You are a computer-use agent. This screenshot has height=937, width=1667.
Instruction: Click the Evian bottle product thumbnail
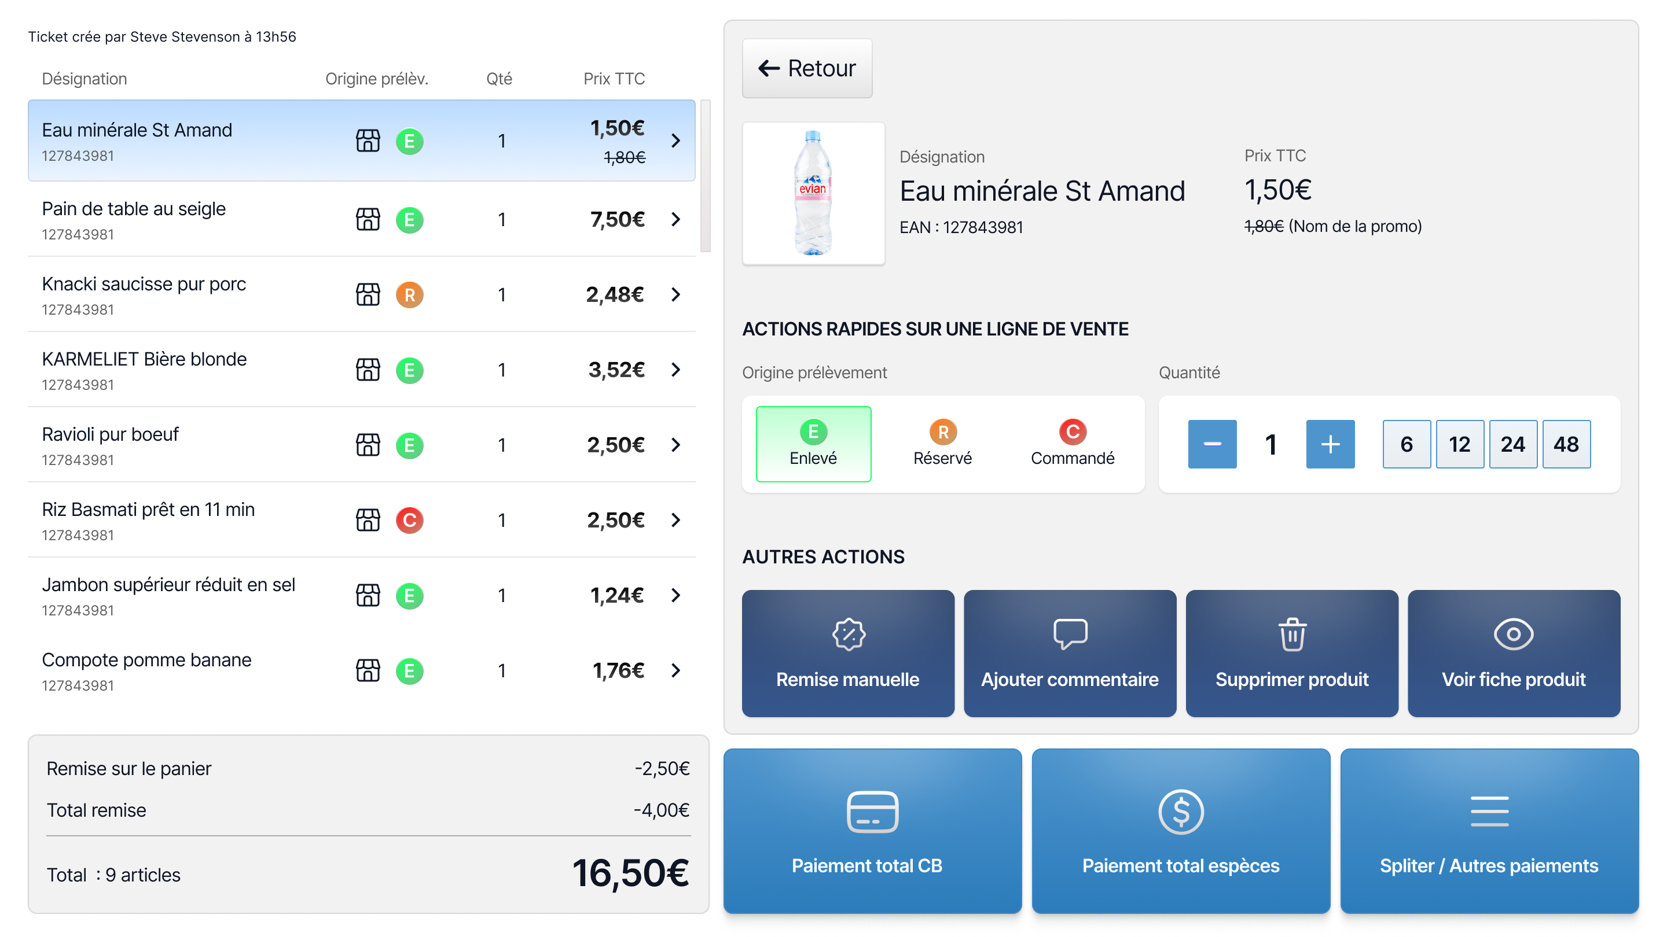(x=813, y=193)
